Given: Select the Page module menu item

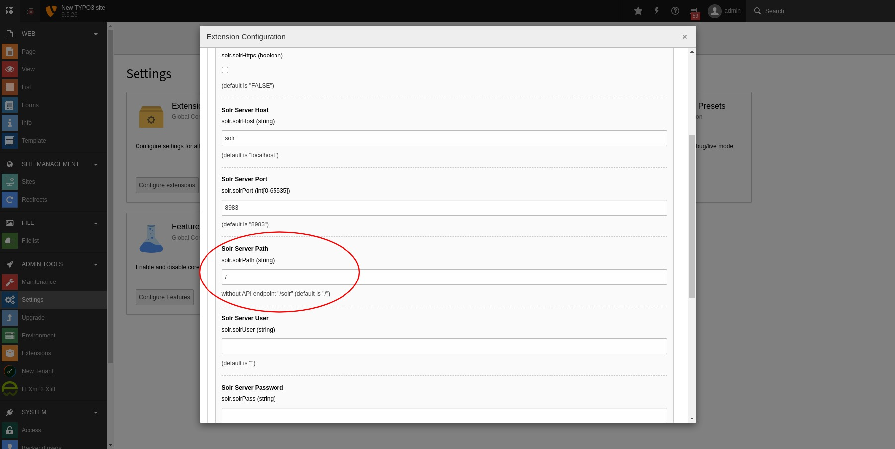Looking at the screenshot, I should pos(28,52).
